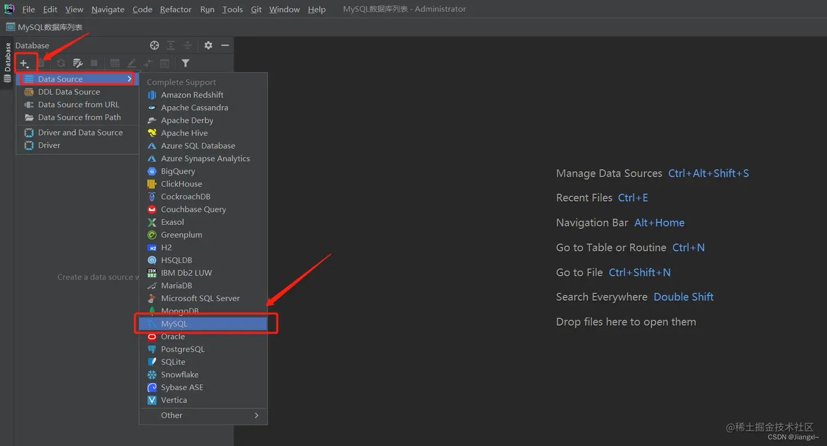Hide the Database tool window

coord(225,45)
